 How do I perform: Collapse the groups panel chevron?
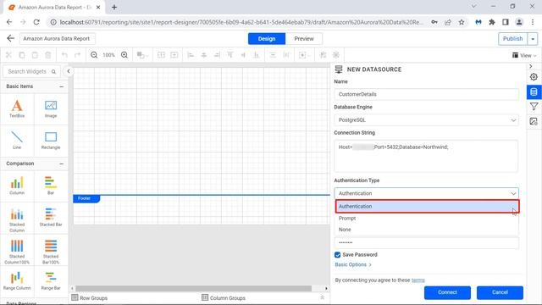[322, 297]
